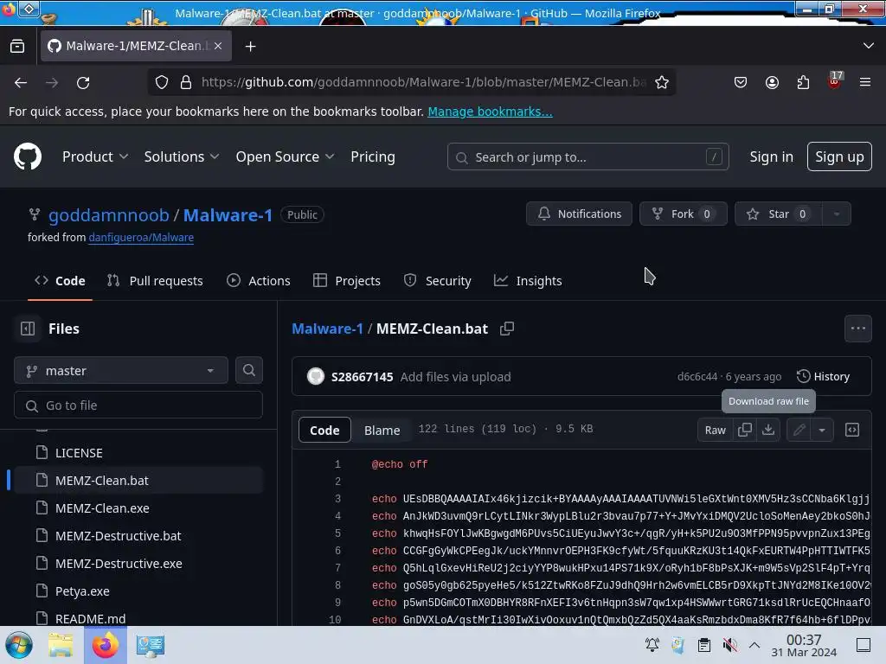Expand the Open Source menu
886x664 pixels.
pos(285,157)
